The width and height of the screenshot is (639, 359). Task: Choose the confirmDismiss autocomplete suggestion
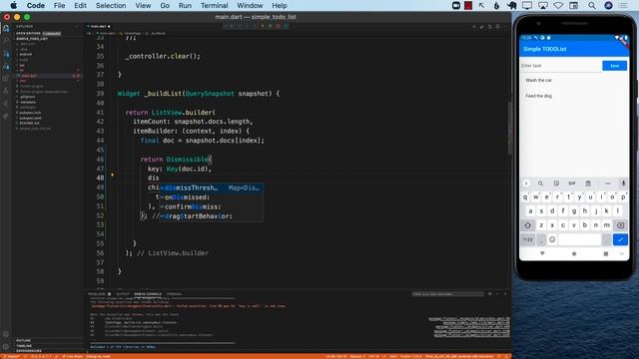pyautogui.click(x=211, y=206)
